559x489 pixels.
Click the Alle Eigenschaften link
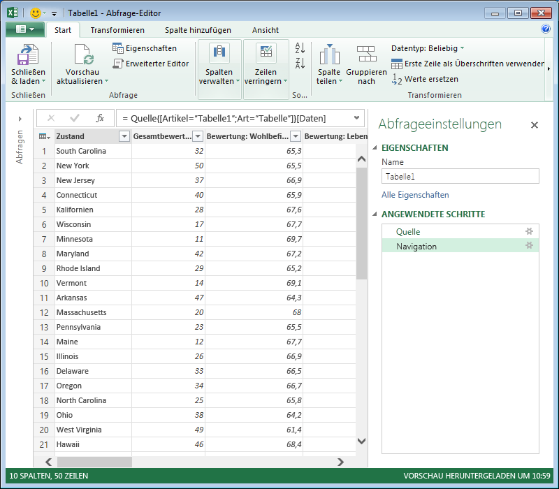tap(415, 195)
